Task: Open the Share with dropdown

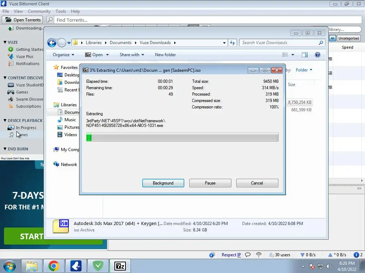Action: click(x=132, y=55)
